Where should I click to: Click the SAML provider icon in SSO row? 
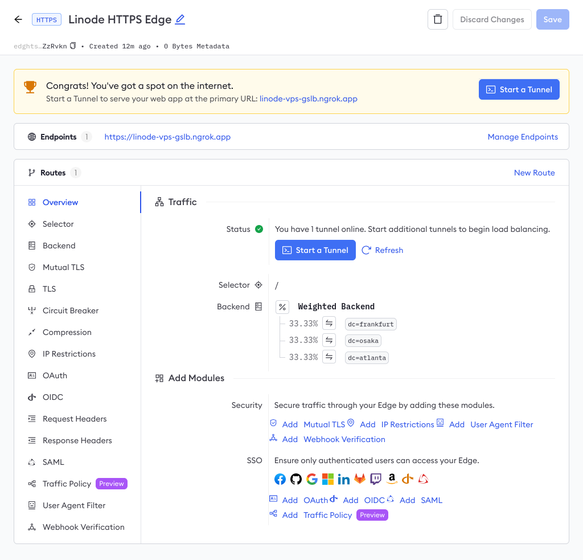click(x=423, y=479)
